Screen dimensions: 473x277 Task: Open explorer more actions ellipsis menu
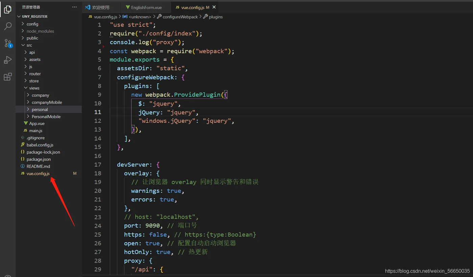(x=74, y=7)
